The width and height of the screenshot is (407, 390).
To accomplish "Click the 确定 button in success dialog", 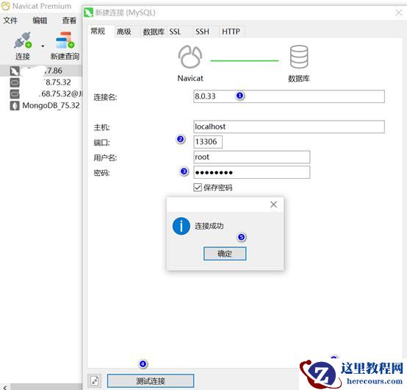I will pyautogui.click(x=225, y=253).
